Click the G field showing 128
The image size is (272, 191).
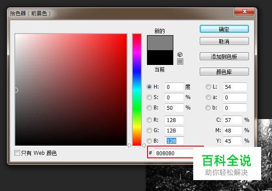(174, 130)
